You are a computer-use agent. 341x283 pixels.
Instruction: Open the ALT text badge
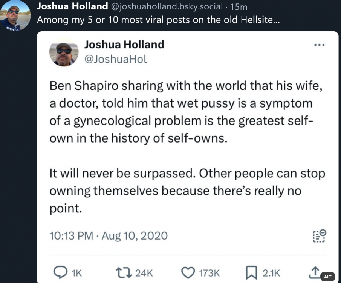click(x=328, y=277)
